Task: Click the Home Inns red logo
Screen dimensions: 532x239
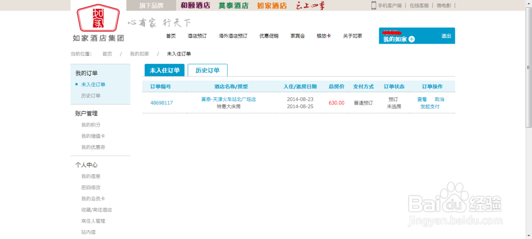Action: tap(98, 18)
